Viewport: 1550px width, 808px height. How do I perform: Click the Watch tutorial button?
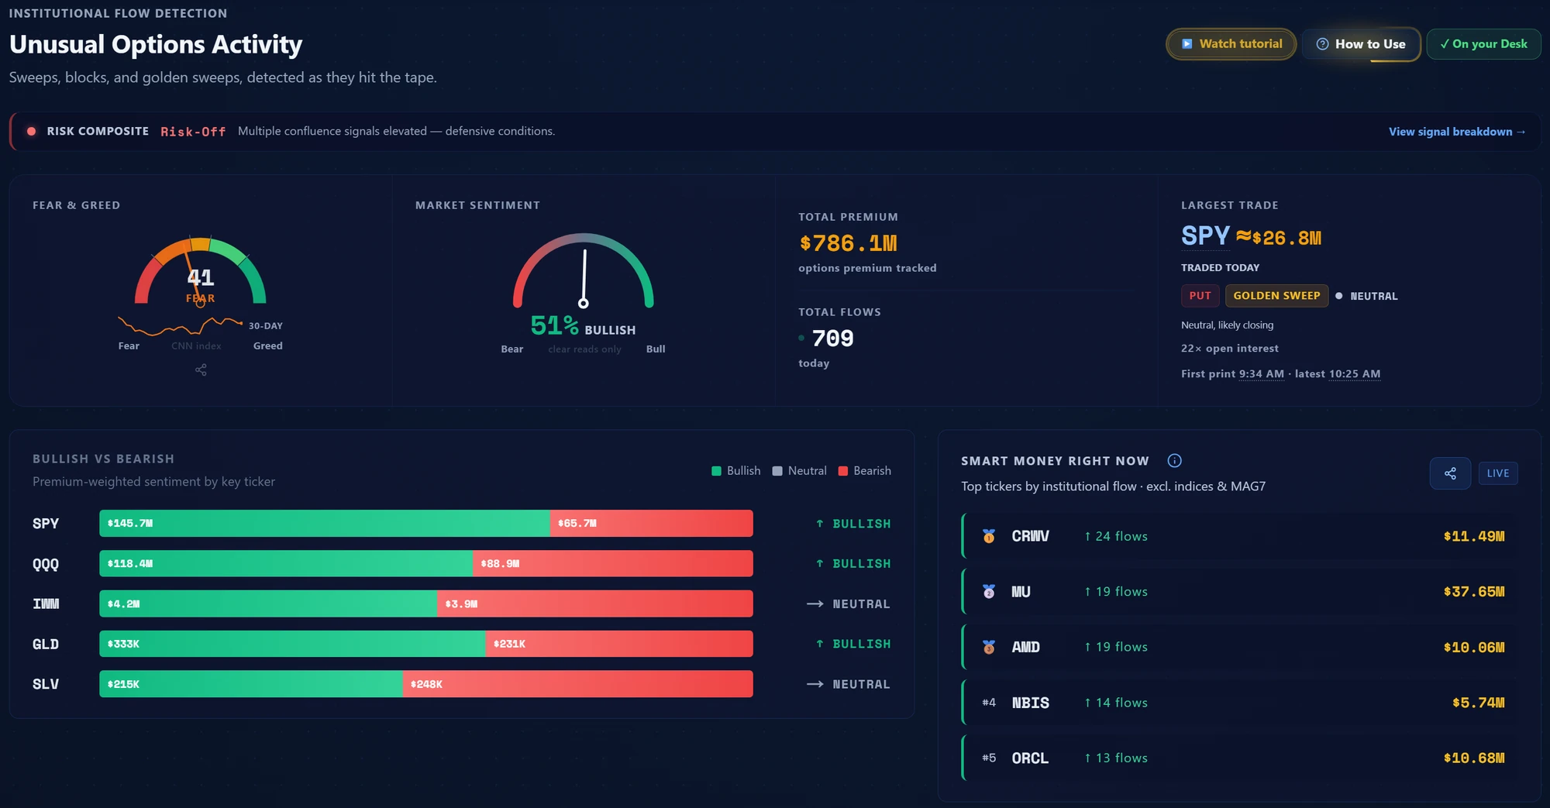coord(1231,44)
